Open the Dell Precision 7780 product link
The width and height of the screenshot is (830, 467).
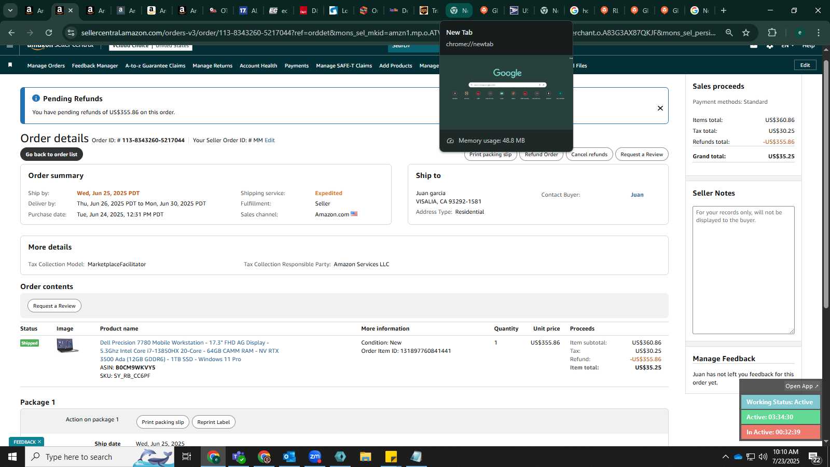(x=189, y=351)
